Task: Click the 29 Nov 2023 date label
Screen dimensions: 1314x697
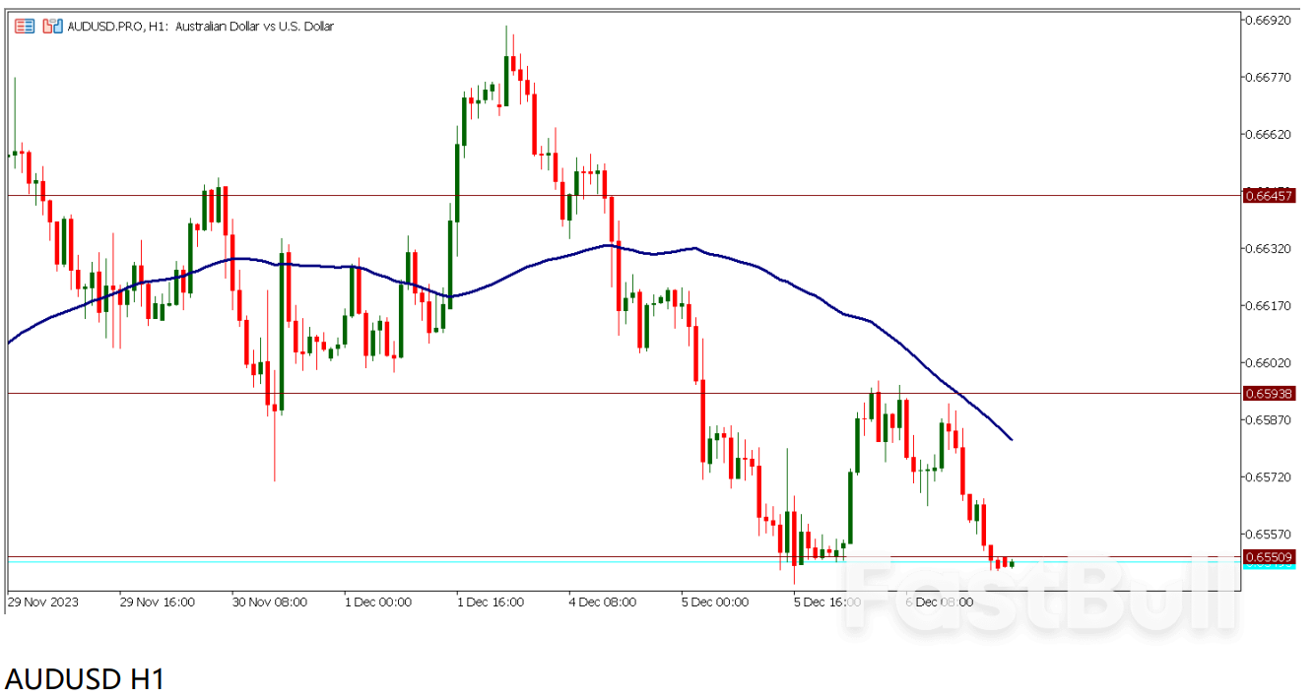Action: pos(43,602)
